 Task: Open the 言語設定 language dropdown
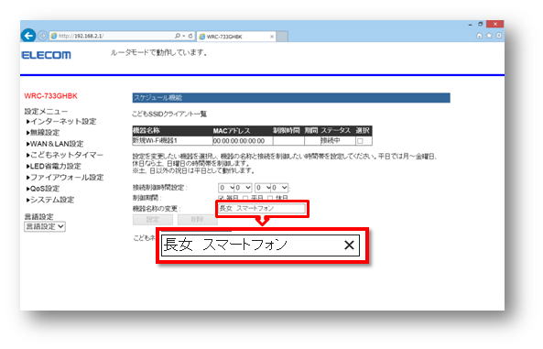click(x=45, y=226)
